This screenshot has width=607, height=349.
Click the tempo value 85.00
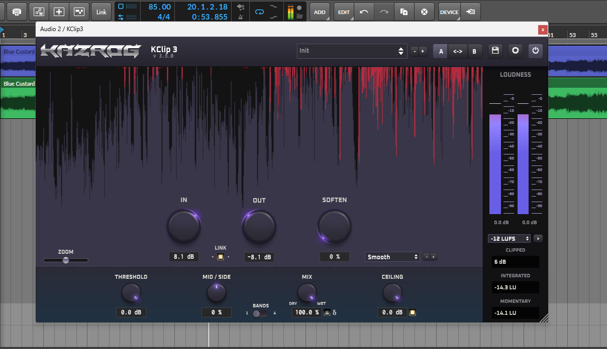click(x=159, y=7)
